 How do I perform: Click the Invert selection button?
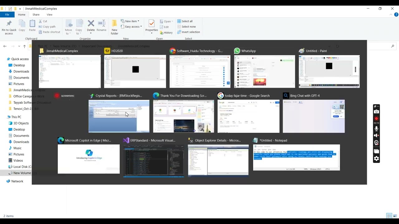tap(189, 32)
